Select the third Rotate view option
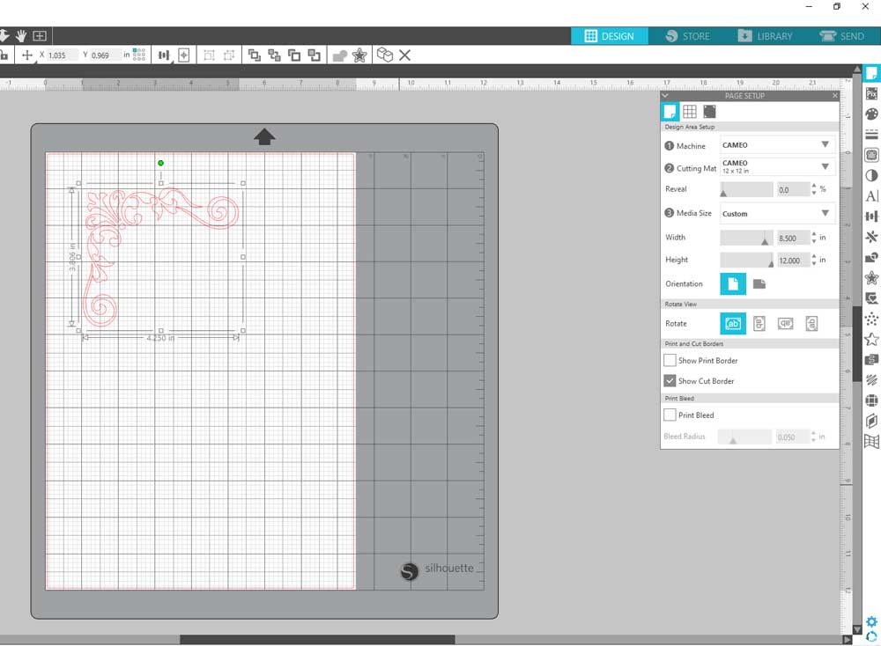Screen dimensions: 881x646 [786, 323]
